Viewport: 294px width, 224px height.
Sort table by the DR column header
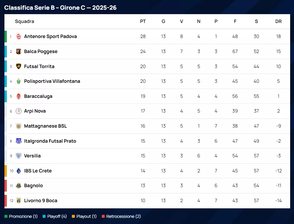point(278,22)
